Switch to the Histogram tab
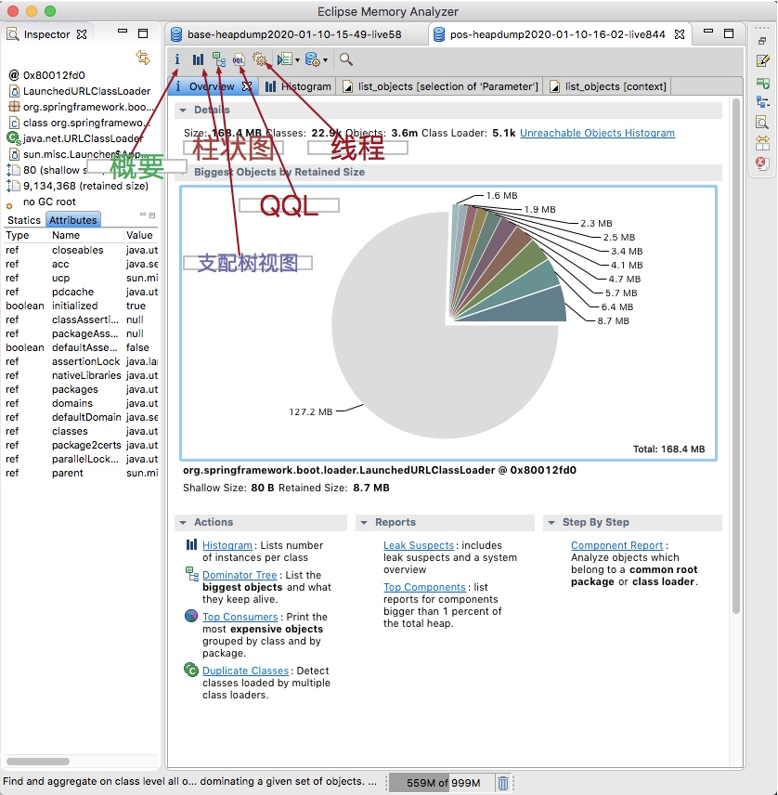 point(298,86)
